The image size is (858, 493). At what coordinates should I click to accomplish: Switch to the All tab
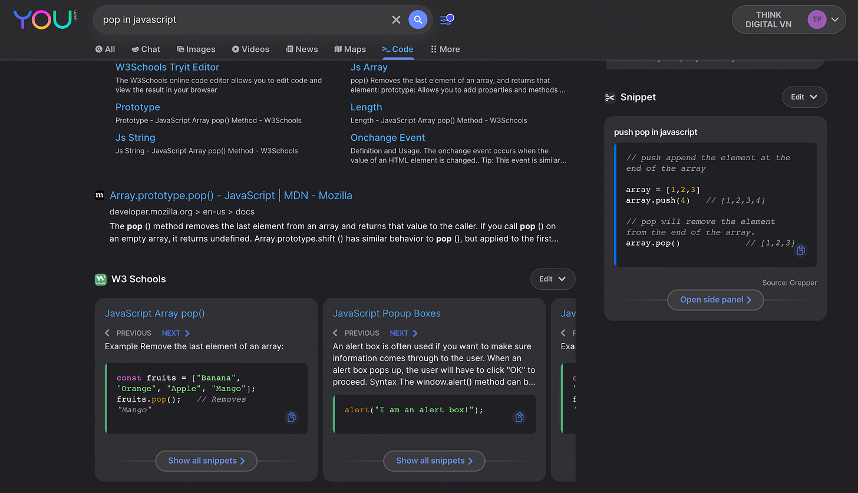click(x=105, y=49)
